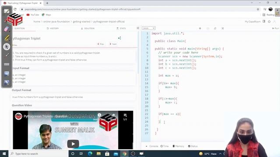Click the Status indicator in console bar

point(193,146)
